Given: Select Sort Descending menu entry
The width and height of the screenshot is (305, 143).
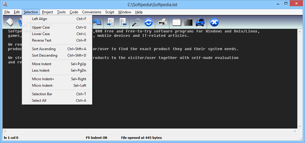Looking at the screenshot, I should (57, 55).
